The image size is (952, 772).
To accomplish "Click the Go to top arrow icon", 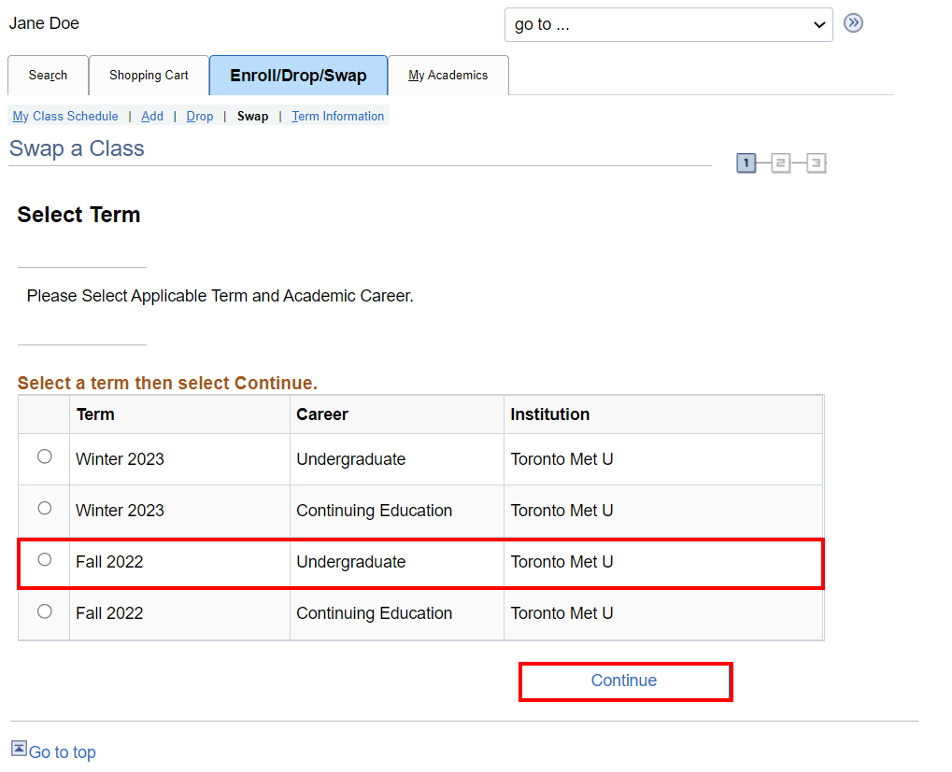I will [x=19, y=749].
